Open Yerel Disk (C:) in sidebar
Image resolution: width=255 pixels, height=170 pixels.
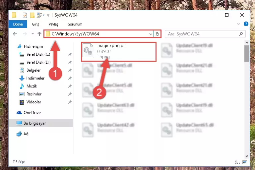pyautogui.click(x=34, y=54)
